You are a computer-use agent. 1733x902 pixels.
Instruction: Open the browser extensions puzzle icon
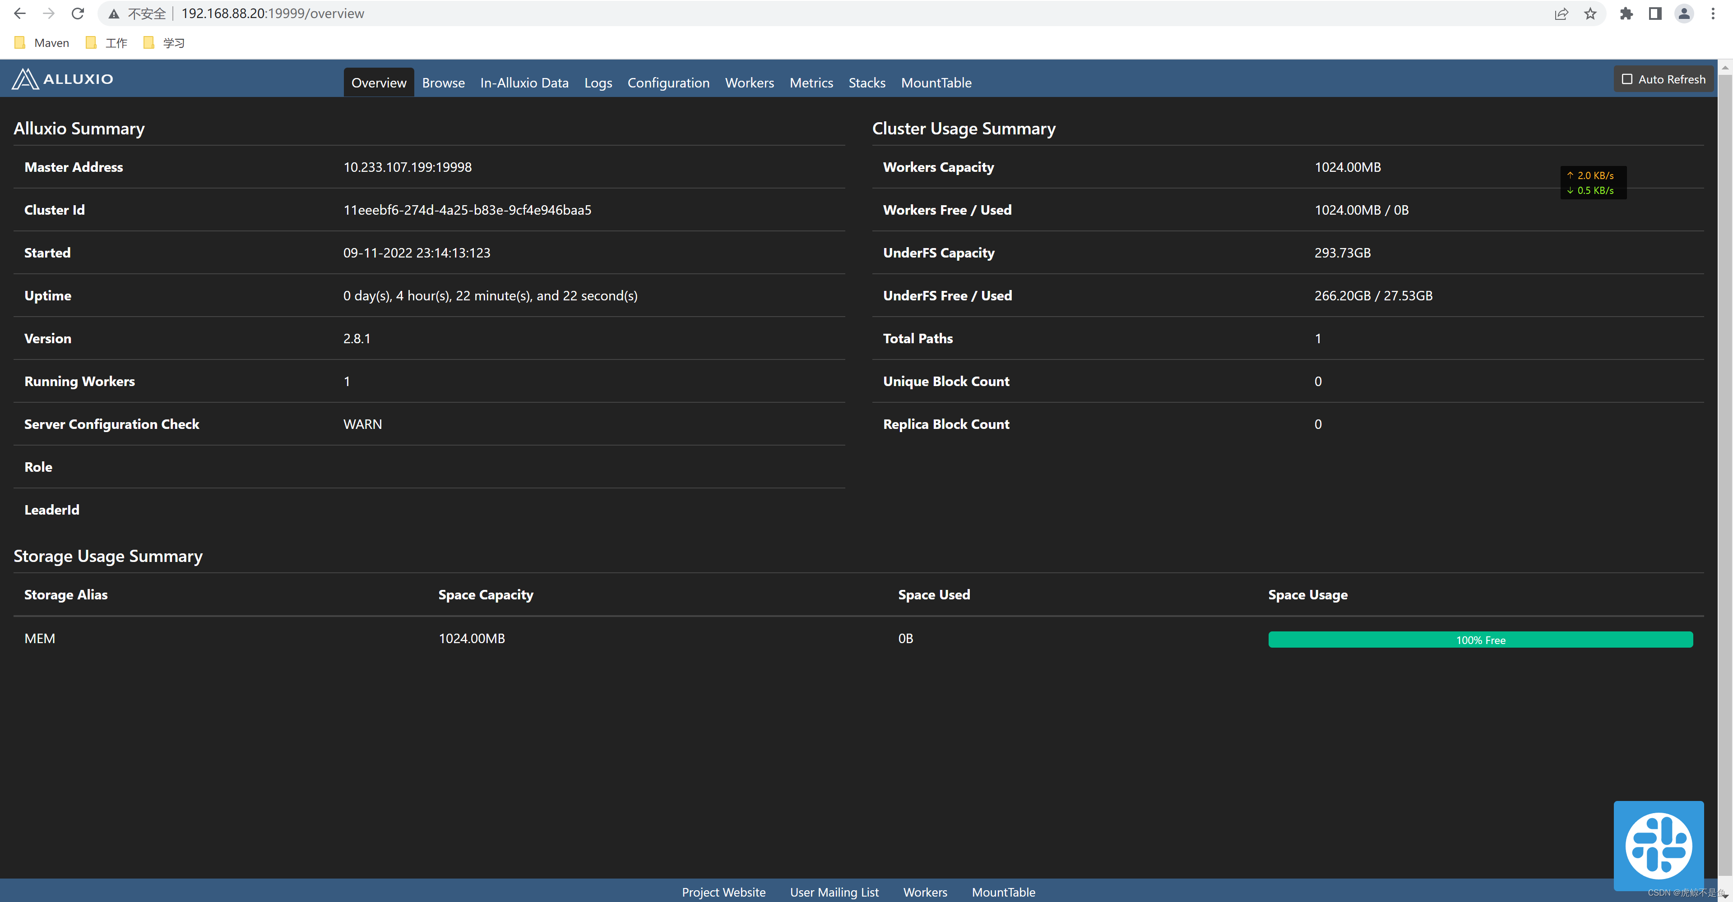tap(1626, 14)
